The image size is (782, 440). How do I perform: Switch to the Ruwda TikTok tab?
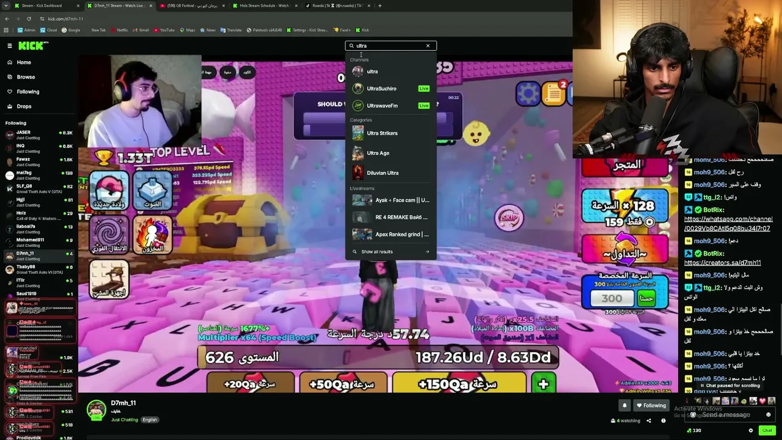pyautogui.click(x=337, y=6)
